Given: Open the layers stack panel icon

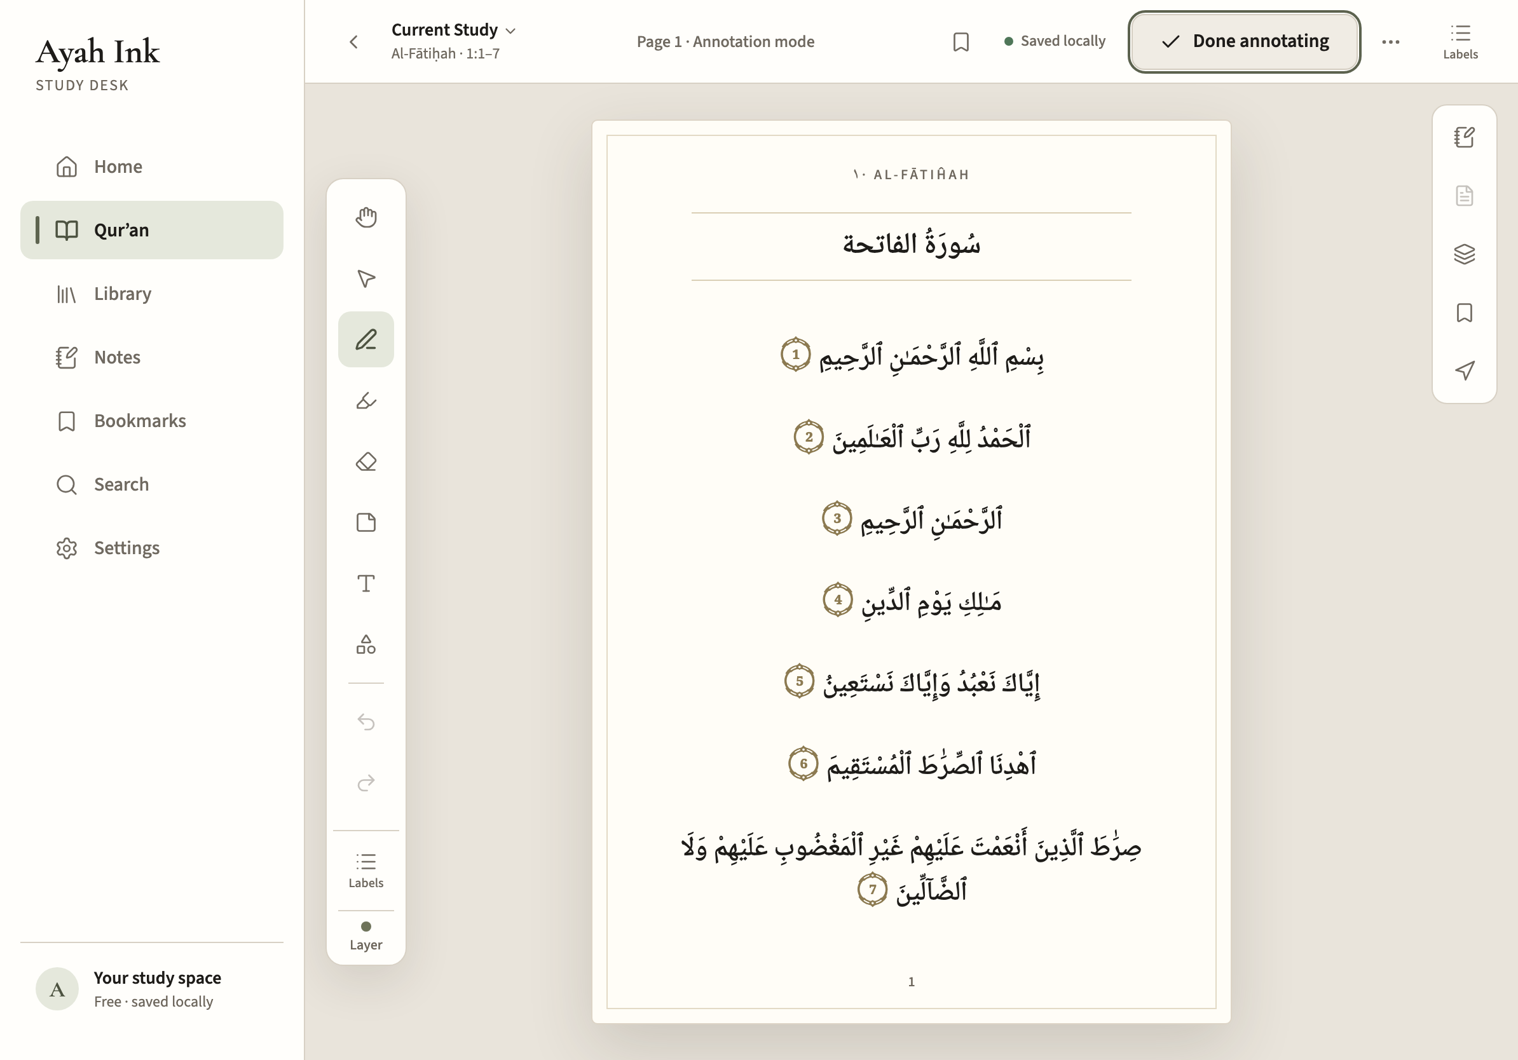Looking at the screenshot, I should (x=1464, y=254).
